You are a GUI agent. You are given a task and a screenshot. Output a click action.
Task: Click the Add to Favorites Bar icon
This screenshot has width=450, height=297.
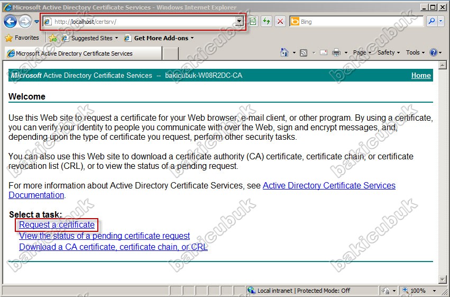point(53,38)
